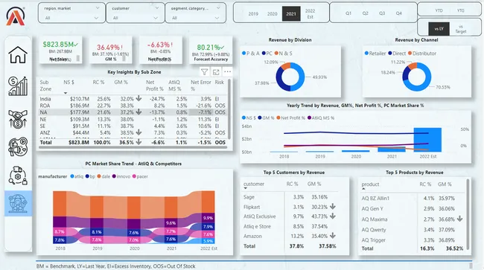Select year 2019
The width and height of the screenshot is (484, 270).
click(253, 14)
